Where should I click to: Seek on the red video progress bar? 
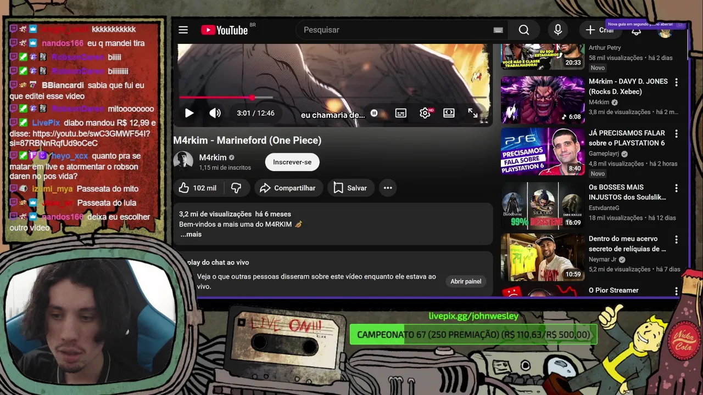click(x=333, y=98)
